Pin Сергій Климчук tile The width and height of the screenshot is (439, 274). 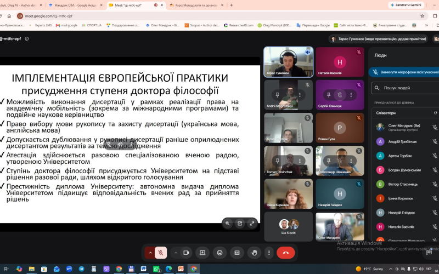pyautogui.click(x=329, y=95)
